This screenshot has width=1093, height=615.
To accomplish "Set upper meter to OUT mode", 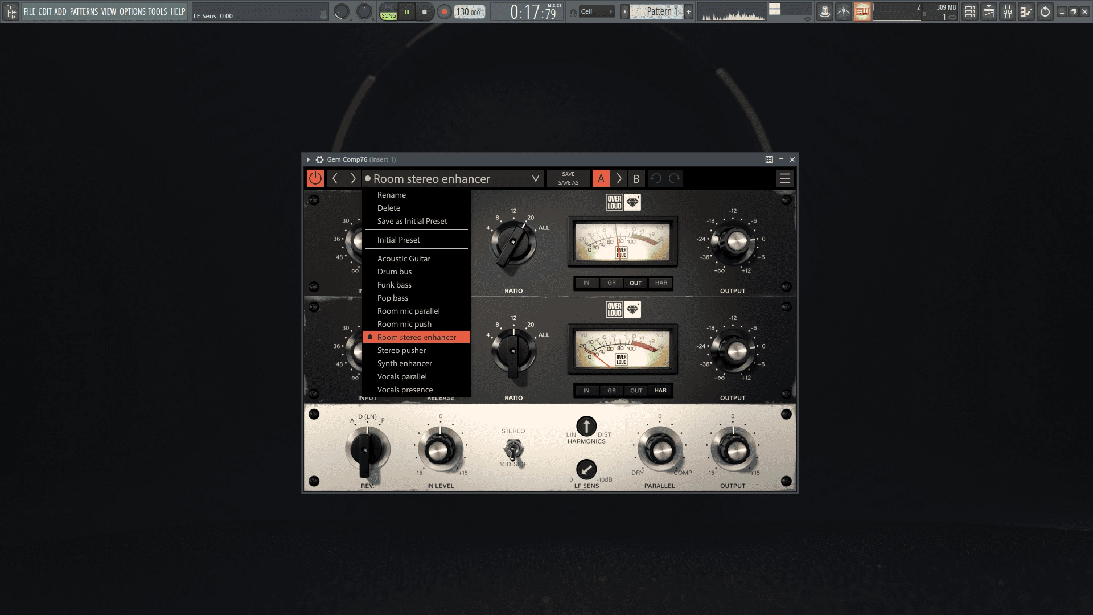I will 636,283.
